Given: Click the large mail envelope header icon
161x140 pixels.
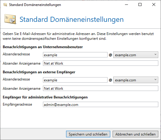Looking at the screenshot, I should click(11, 19).
